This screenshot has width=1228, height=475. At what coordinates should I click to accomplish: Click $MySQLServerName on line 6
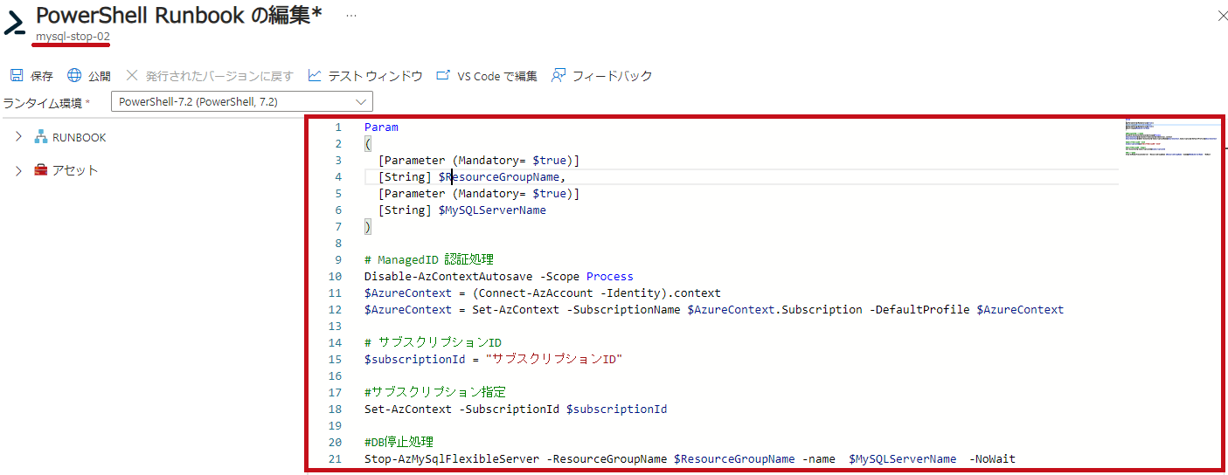pos(492,210)
